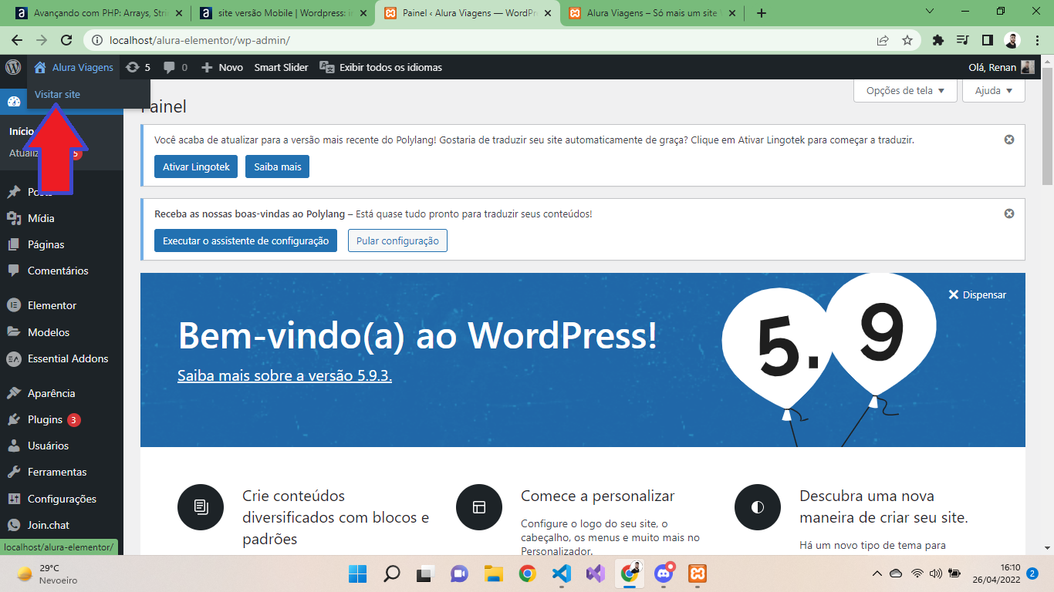1054x592 pixels.
Task: Click the Dispensar X on welcome banner
Action: click(x=953, y=294)
